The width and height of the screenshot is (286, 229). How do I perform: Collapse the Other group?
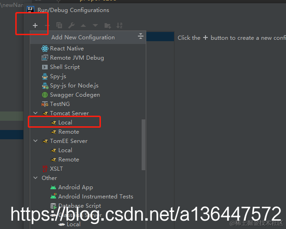click(36, 178)
